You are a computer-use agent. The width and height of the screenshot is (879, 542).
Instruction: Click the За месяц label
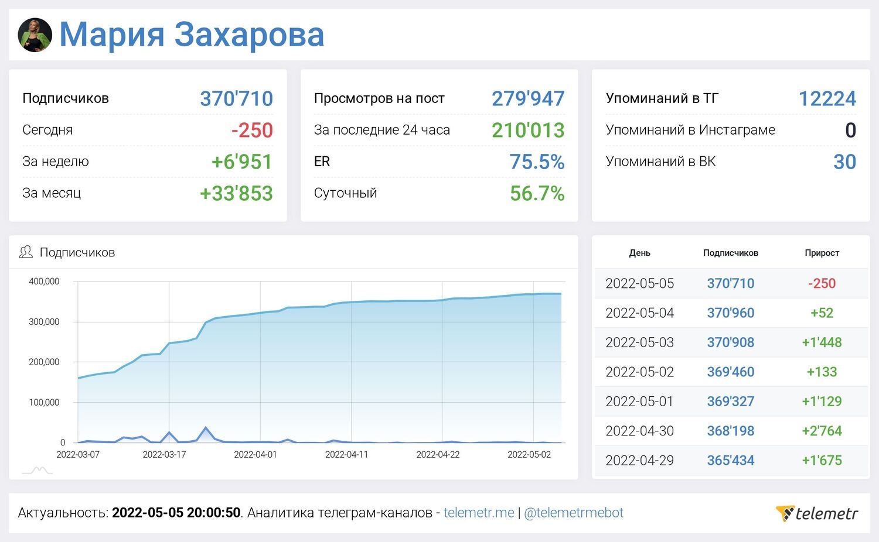coord(52,193)
